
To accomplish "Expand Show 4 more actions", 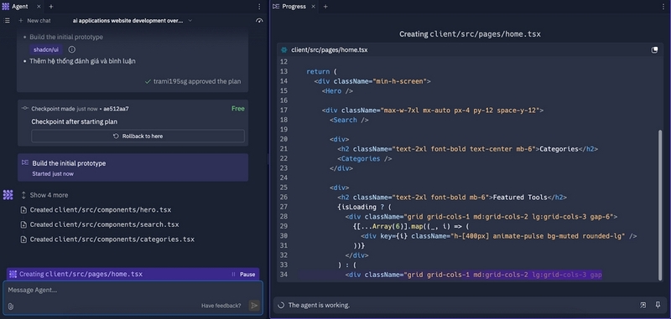I will 44,195.
